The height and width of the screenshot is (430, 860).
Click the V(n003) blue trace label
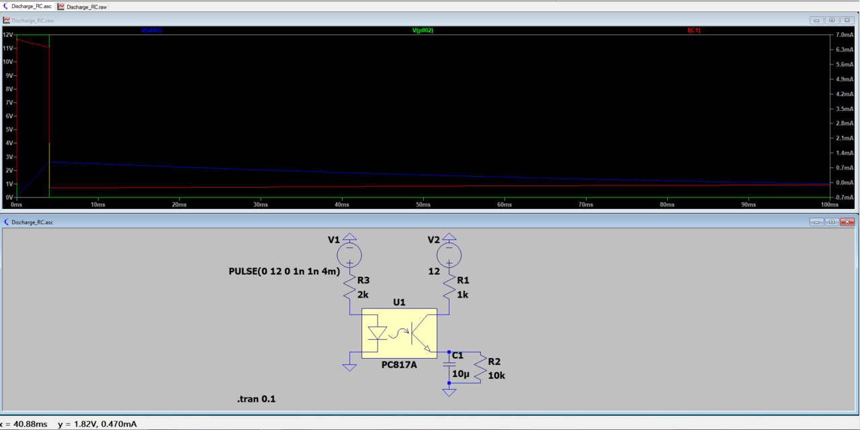coord(151,30)
